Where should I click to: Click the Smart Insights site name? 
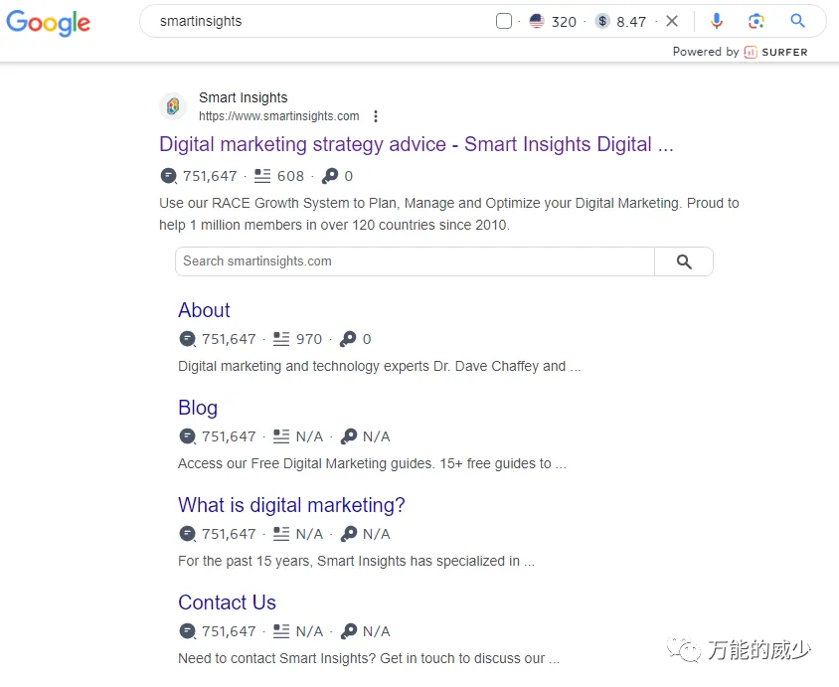[x=243, y=97]
